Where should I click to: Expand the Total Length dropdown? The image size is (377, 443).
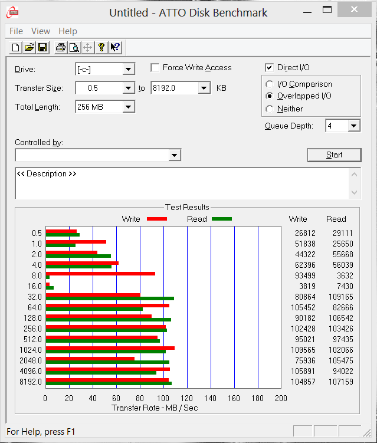129,107
